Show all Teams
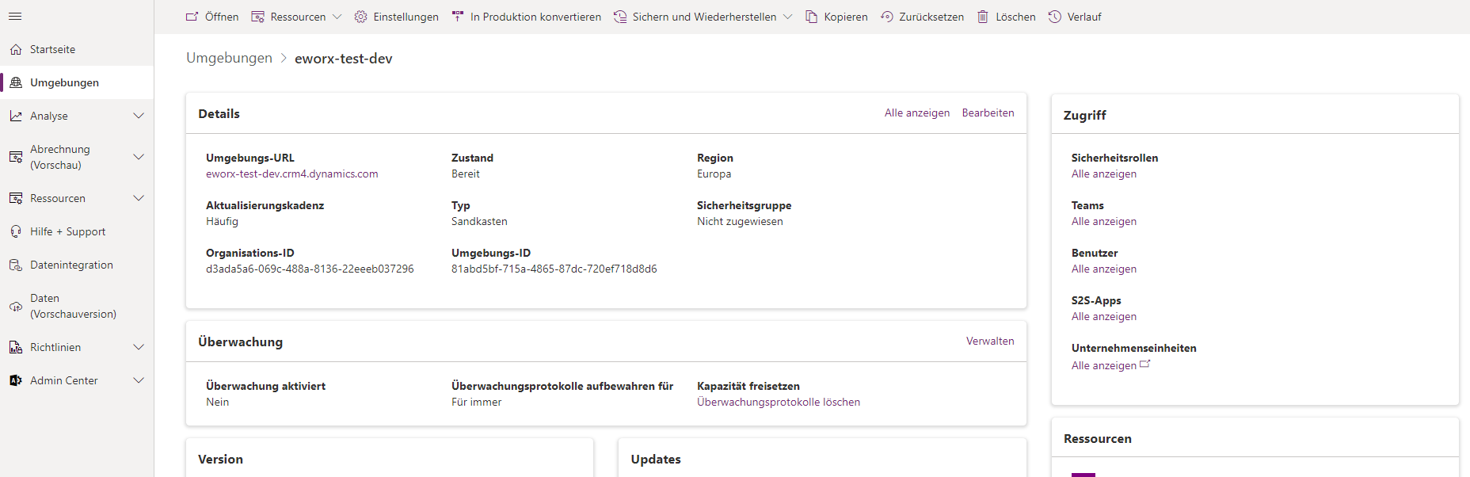 1104,222
